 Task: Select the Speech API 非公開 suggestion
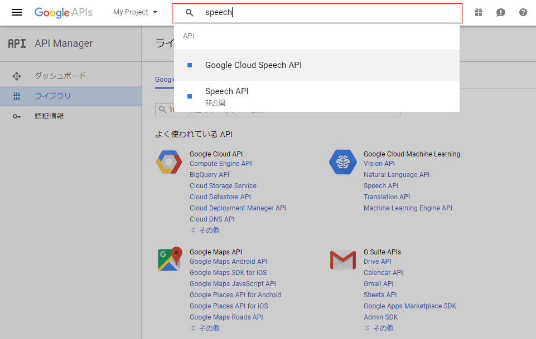point(317,96)
